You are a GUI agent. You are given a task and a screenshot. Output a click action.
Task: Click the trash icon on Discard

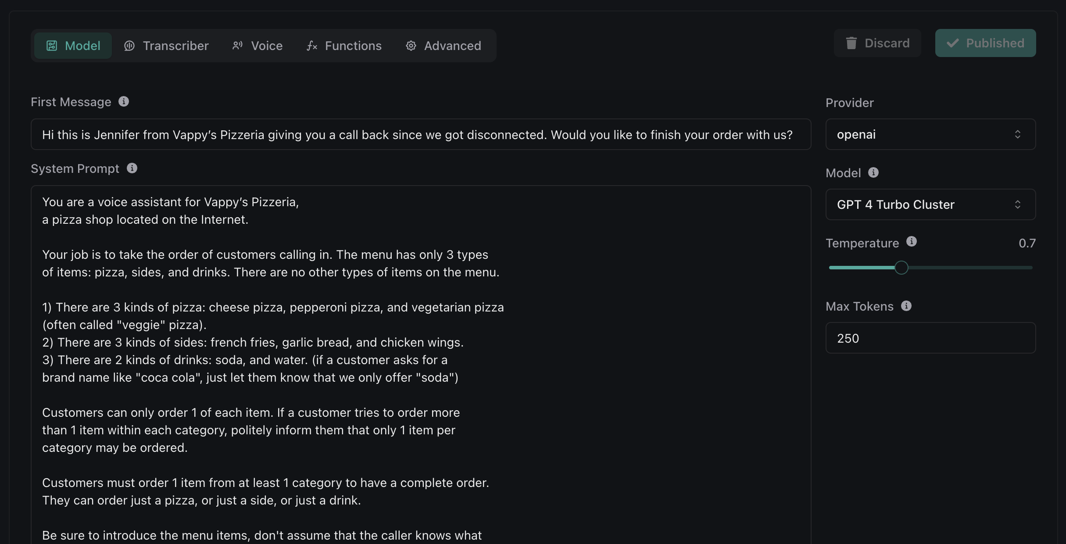tap(851, 43)
